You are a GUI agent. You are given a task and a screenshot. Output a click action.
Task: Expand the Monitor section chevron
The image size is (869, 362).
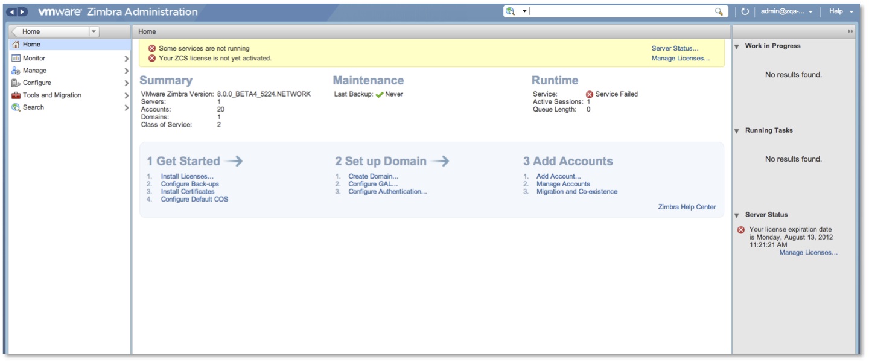tap(126, 59)
